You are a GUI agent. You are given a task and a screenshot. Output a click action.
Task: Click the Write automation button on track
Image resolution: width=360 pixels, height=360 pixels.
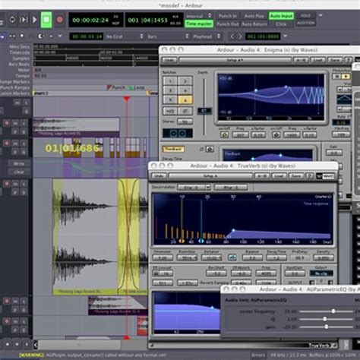(x=19, y=164)
